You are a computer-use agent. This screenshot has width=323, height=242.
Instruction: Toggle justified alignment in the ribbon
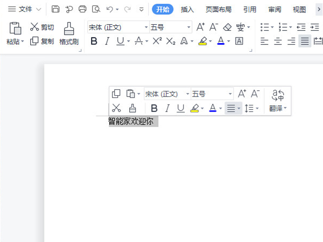(x=305, y=41)
